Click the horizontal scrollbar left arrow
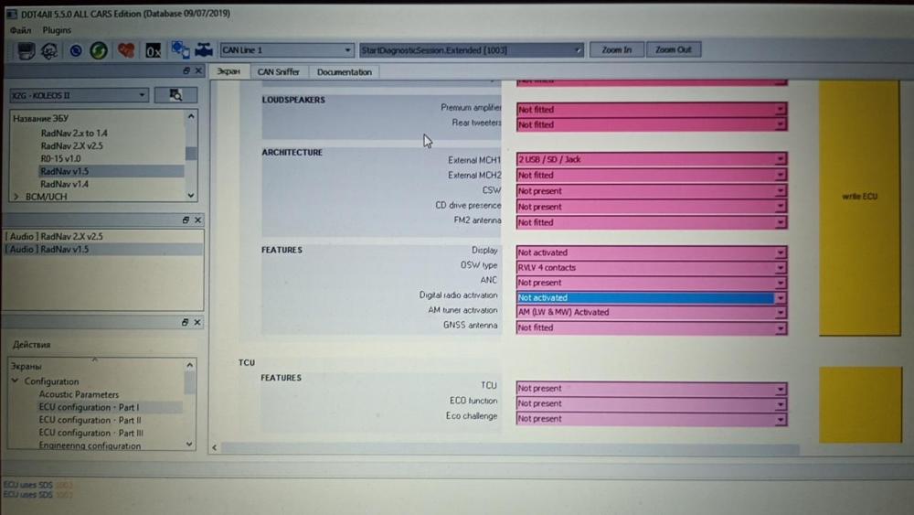Image resolution: width=914 pixels, height=515 pixels. coord(215,448)
